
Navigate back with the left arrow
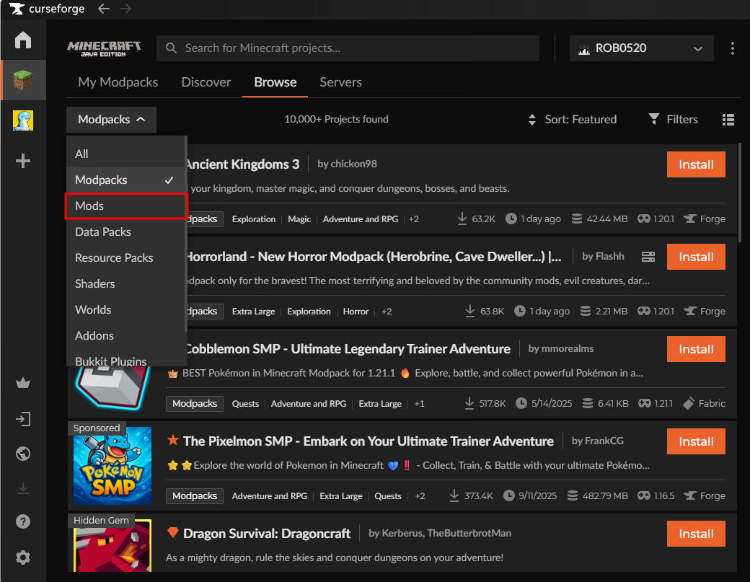tap(104, 9)
